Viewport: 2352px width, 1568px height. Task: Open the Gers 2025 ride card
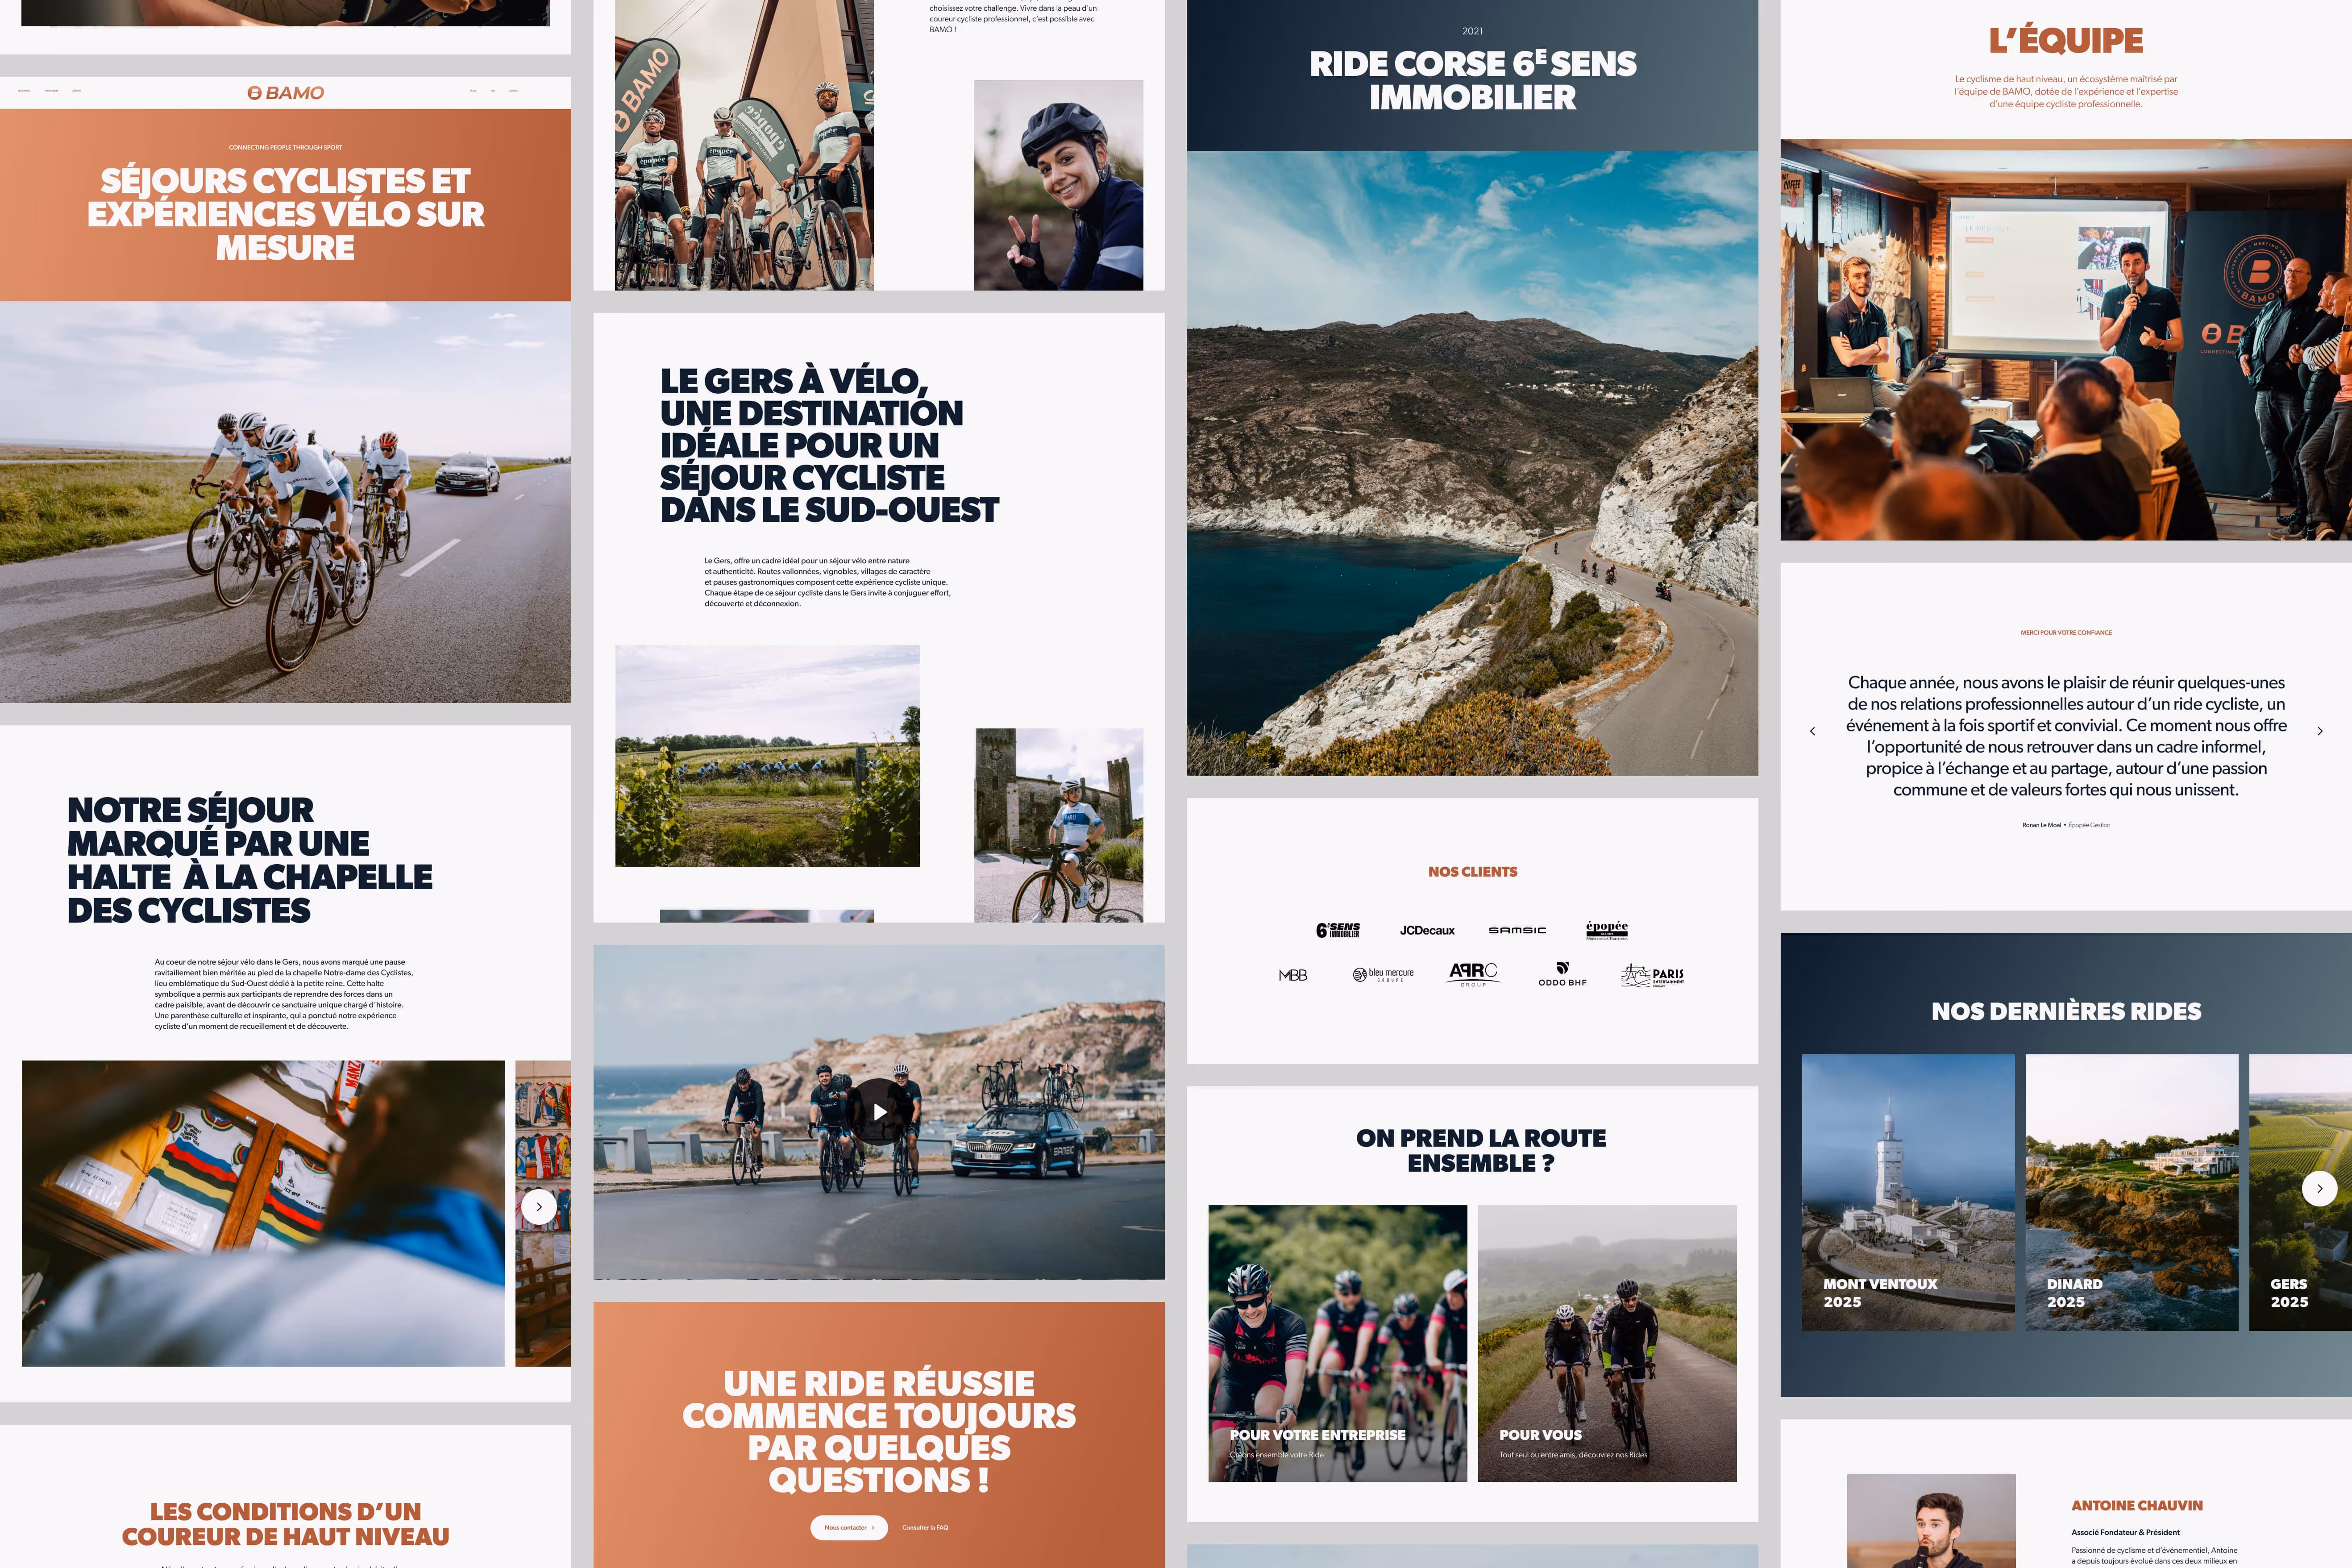(x=2300, y=1192)
